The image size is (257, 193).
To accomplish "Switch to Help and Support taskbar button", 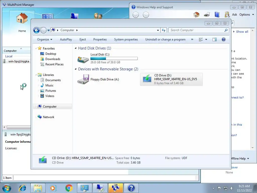I will (131, 188).
